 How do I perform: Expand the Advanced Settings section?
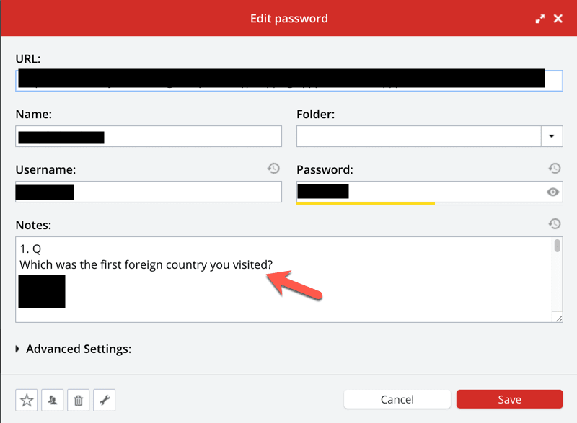click(18, 349)
